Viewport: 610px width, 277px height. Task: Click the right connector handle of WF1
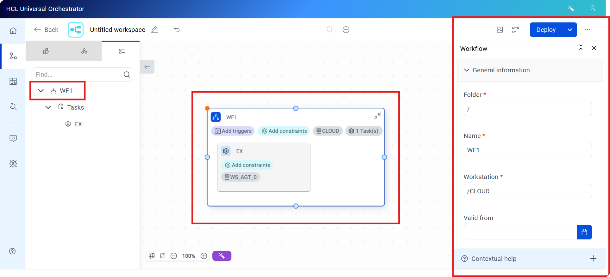[x=384, y=157]
